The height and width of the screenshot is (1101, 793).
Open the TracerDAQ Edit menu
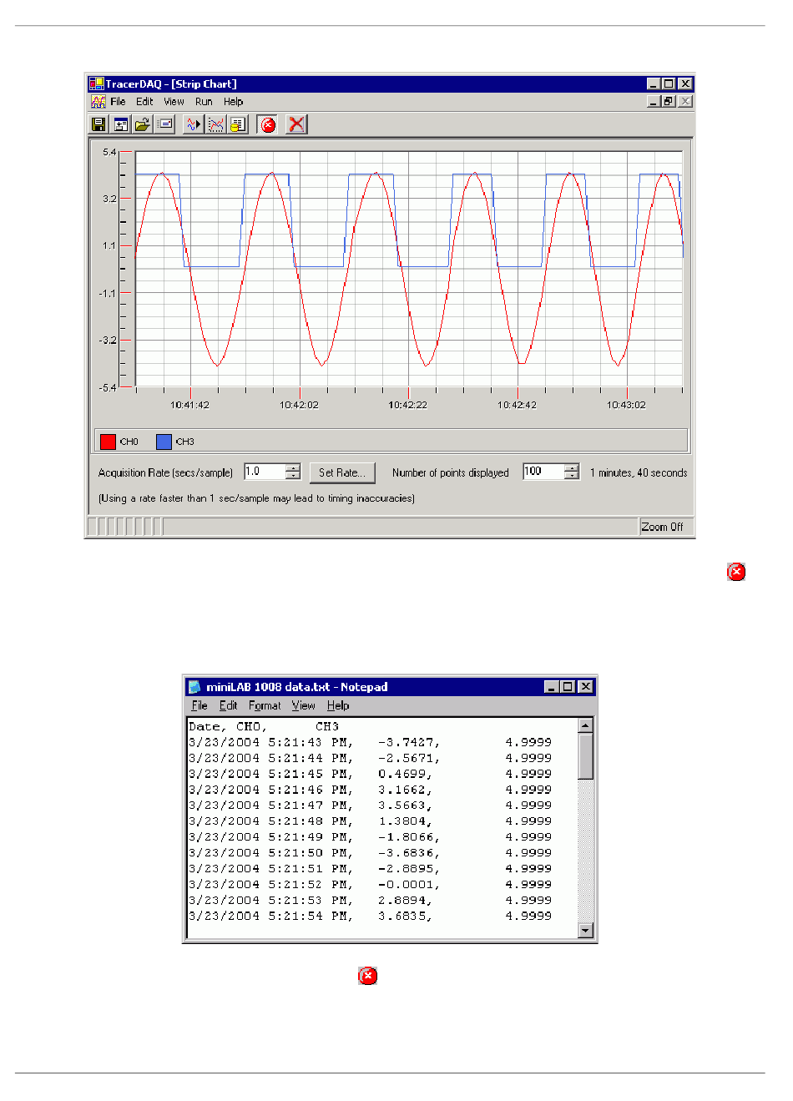point(144,102)
